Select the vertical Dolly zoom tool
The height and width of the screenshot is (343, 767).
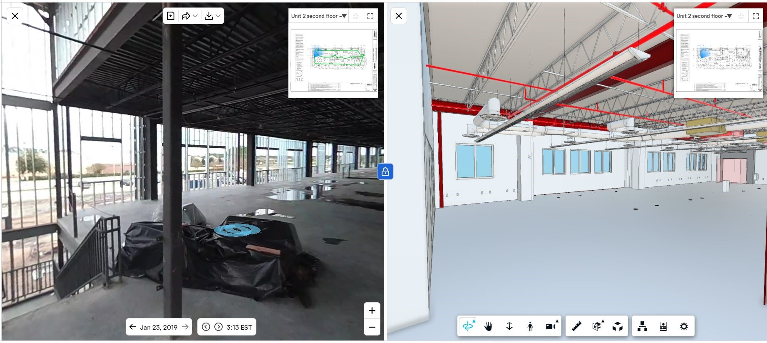[509, 327]
